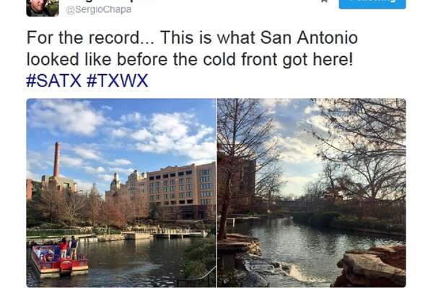Click the @SergioChapa handle

pyautogui.click(x=99, y=9)
